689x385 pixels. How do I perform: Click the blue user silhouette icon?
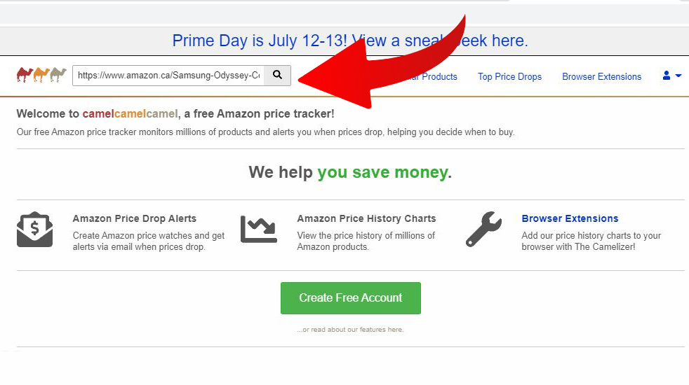pos(667,76)
